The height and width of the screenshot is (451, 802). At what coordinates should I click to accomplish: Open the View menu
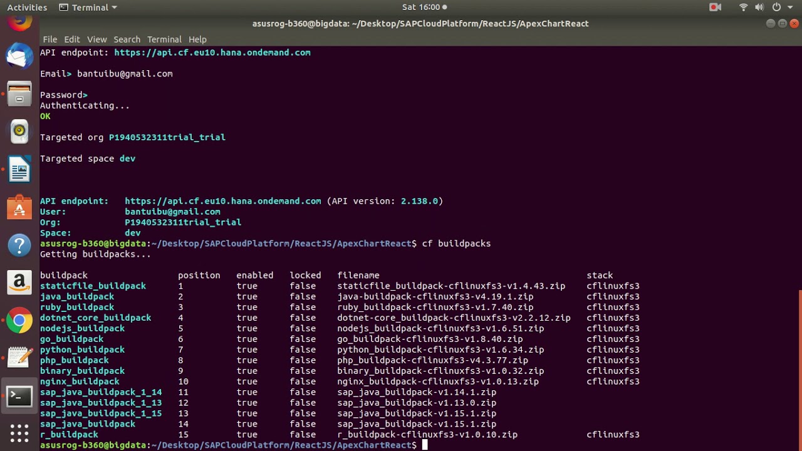click(x=97, y=39)
